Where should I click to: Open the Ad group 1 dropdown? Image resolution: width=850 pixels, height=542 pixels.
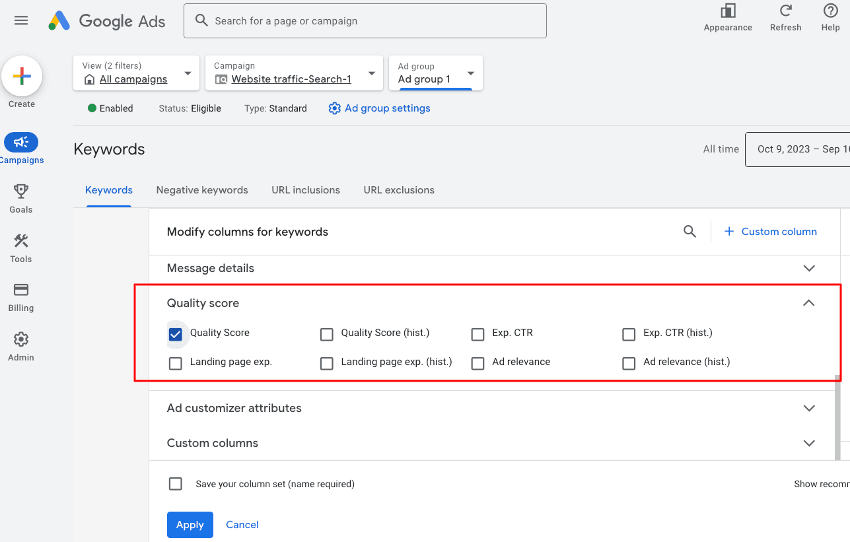(x=470, y=73)
